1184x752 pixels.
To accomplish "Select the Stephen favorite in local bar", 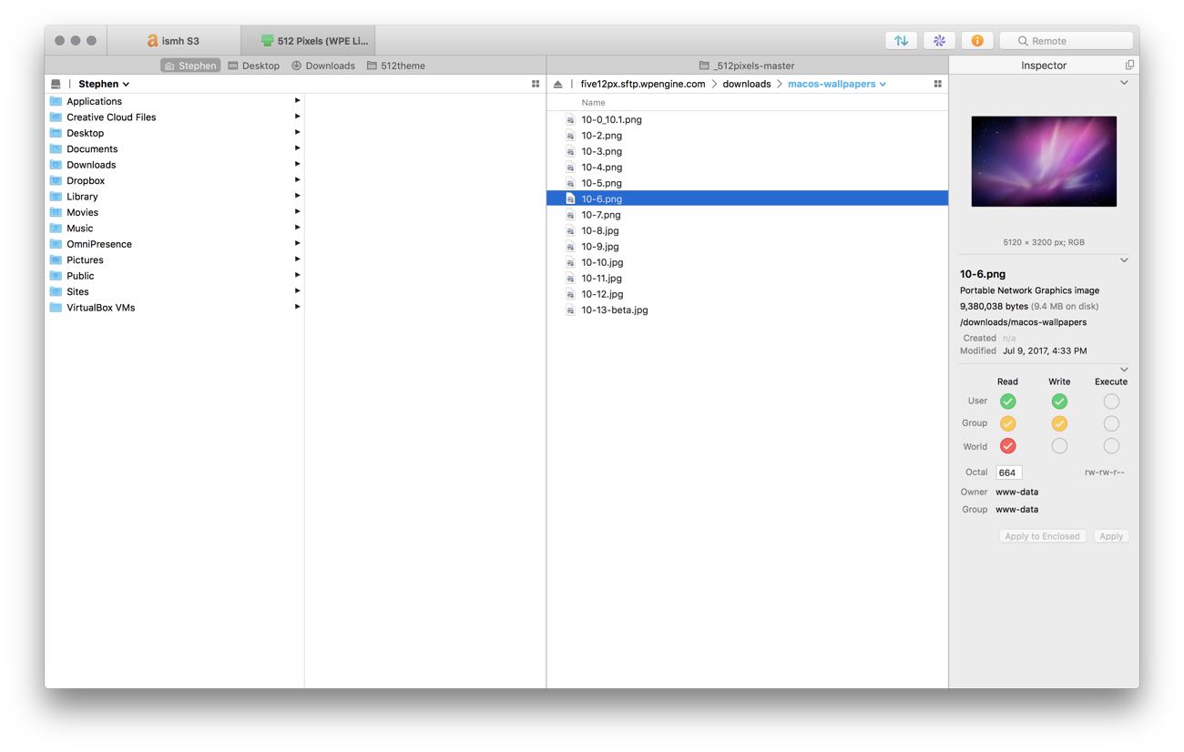I will pyautogui.click(x=190, y=66).
